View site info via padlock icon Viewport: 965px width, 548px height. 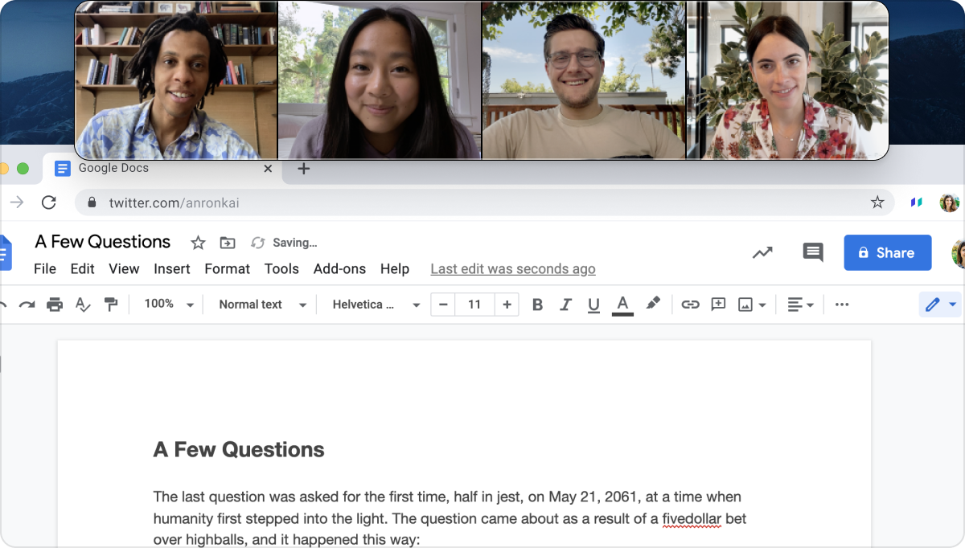coord(92,202)
